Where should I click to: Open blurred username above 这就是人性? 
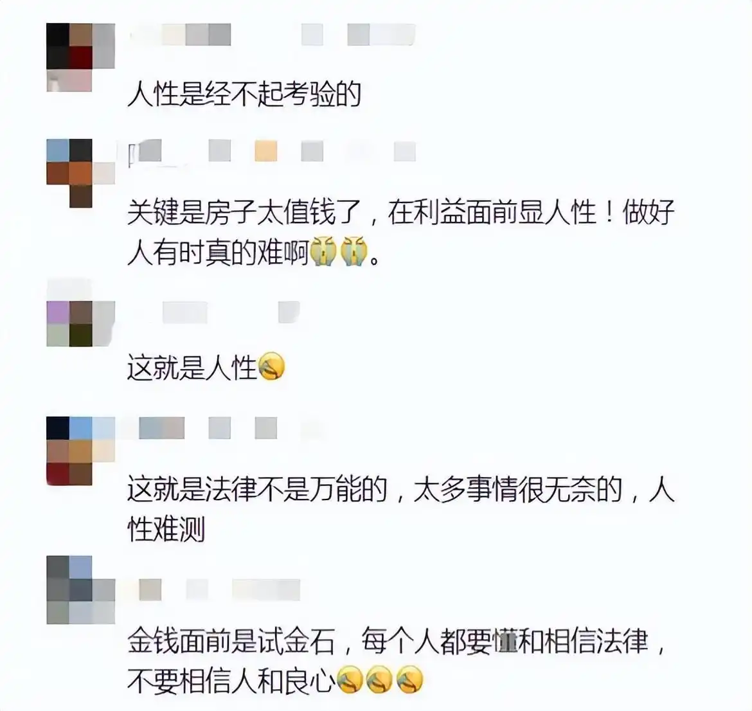(x=231, y=312)
